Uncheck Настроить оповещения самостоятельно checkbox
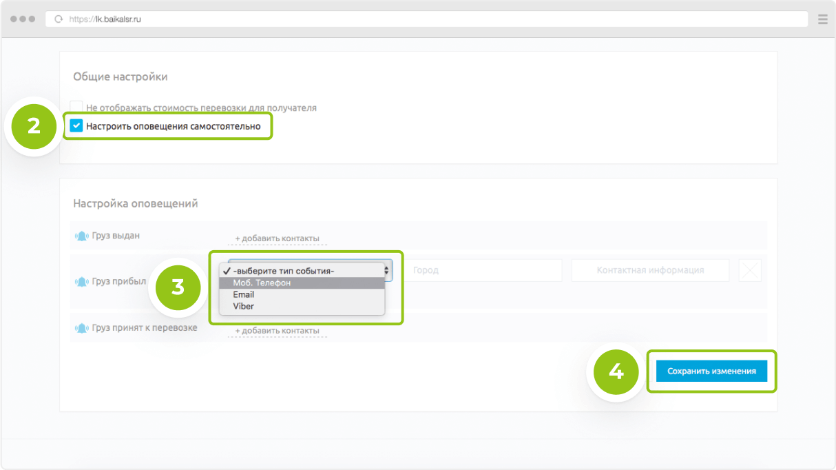Image resolution: width=836 pixels, height=470 pixels. (76, 126)
